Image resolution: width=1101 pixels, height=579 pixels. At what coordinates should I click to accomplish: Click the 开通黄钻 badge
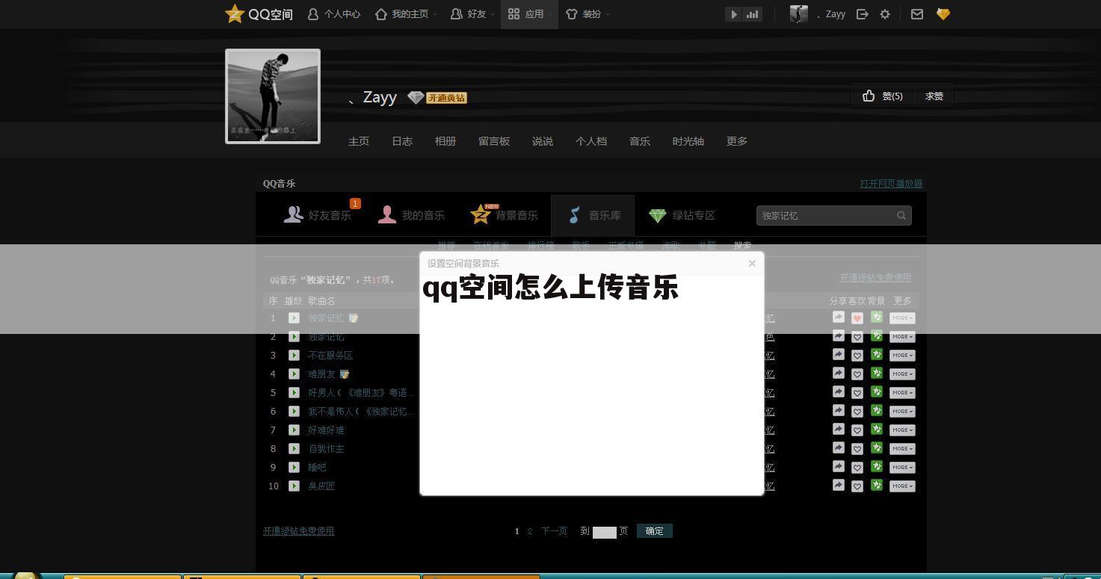(x=446, y=98)
